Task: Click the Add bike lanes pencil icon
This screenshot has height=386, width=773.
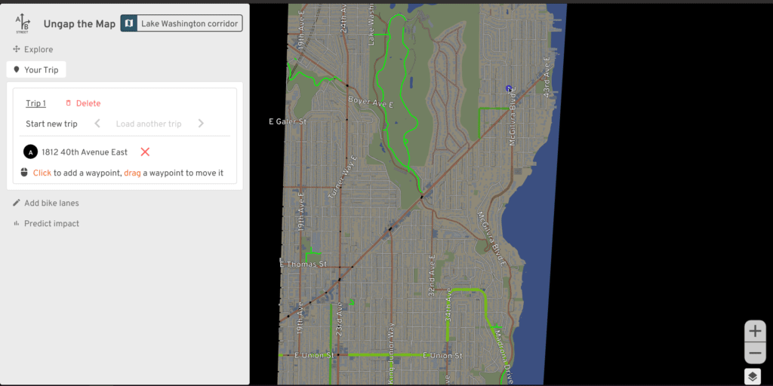Action: [17, 203]
